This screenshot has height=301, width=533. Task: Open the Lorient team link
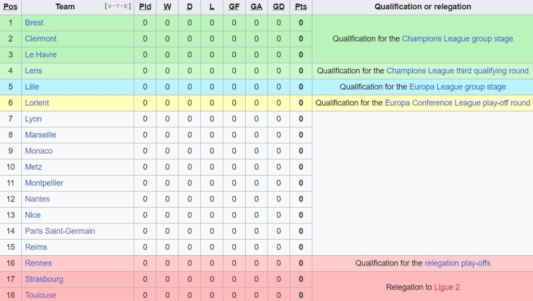coord(37,103)
